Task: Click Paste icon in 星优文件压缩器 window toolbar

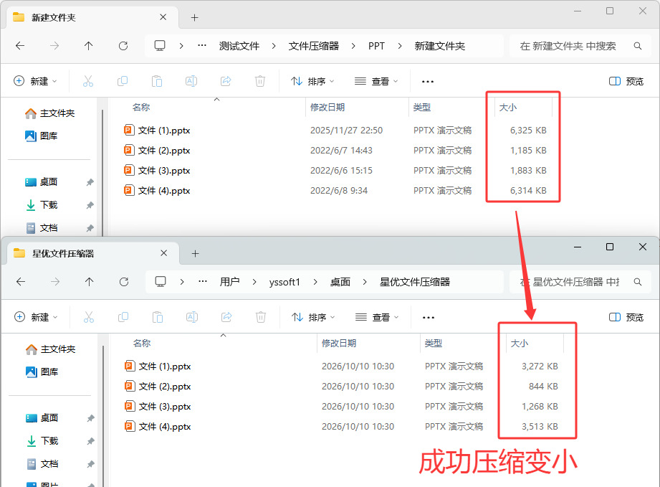Action: 158,317
